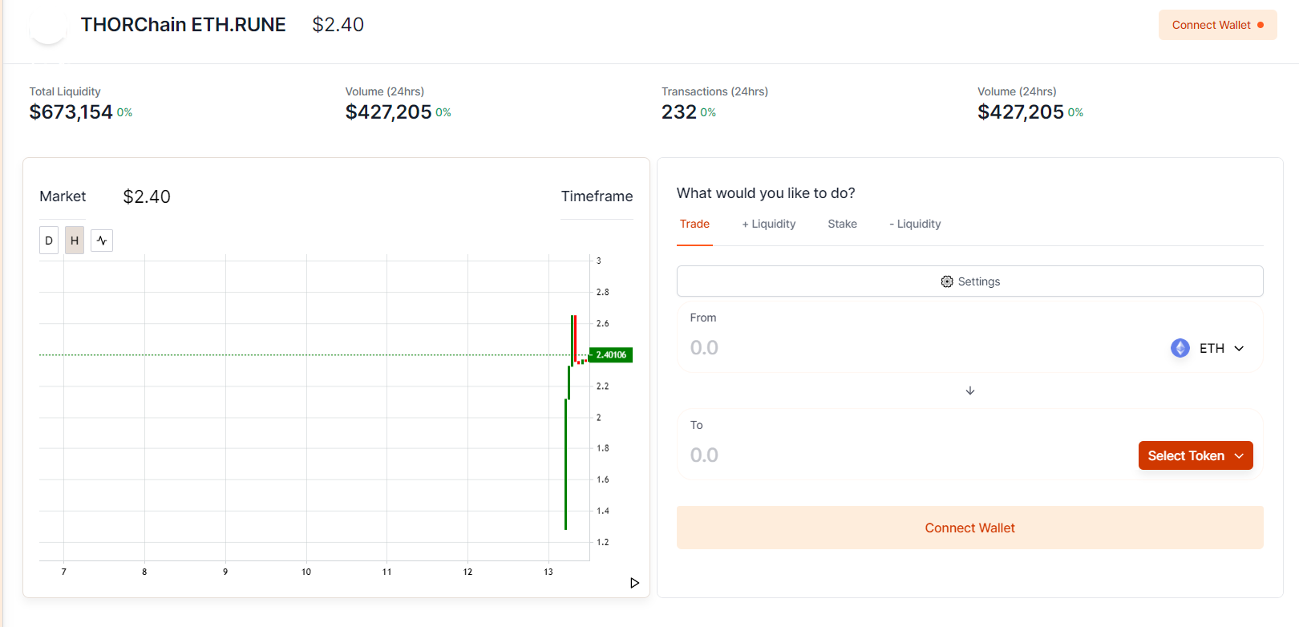Open trade Settings
Viewport: 1299px width, 627px height.
pyautogui.click(x=969, y=281)
